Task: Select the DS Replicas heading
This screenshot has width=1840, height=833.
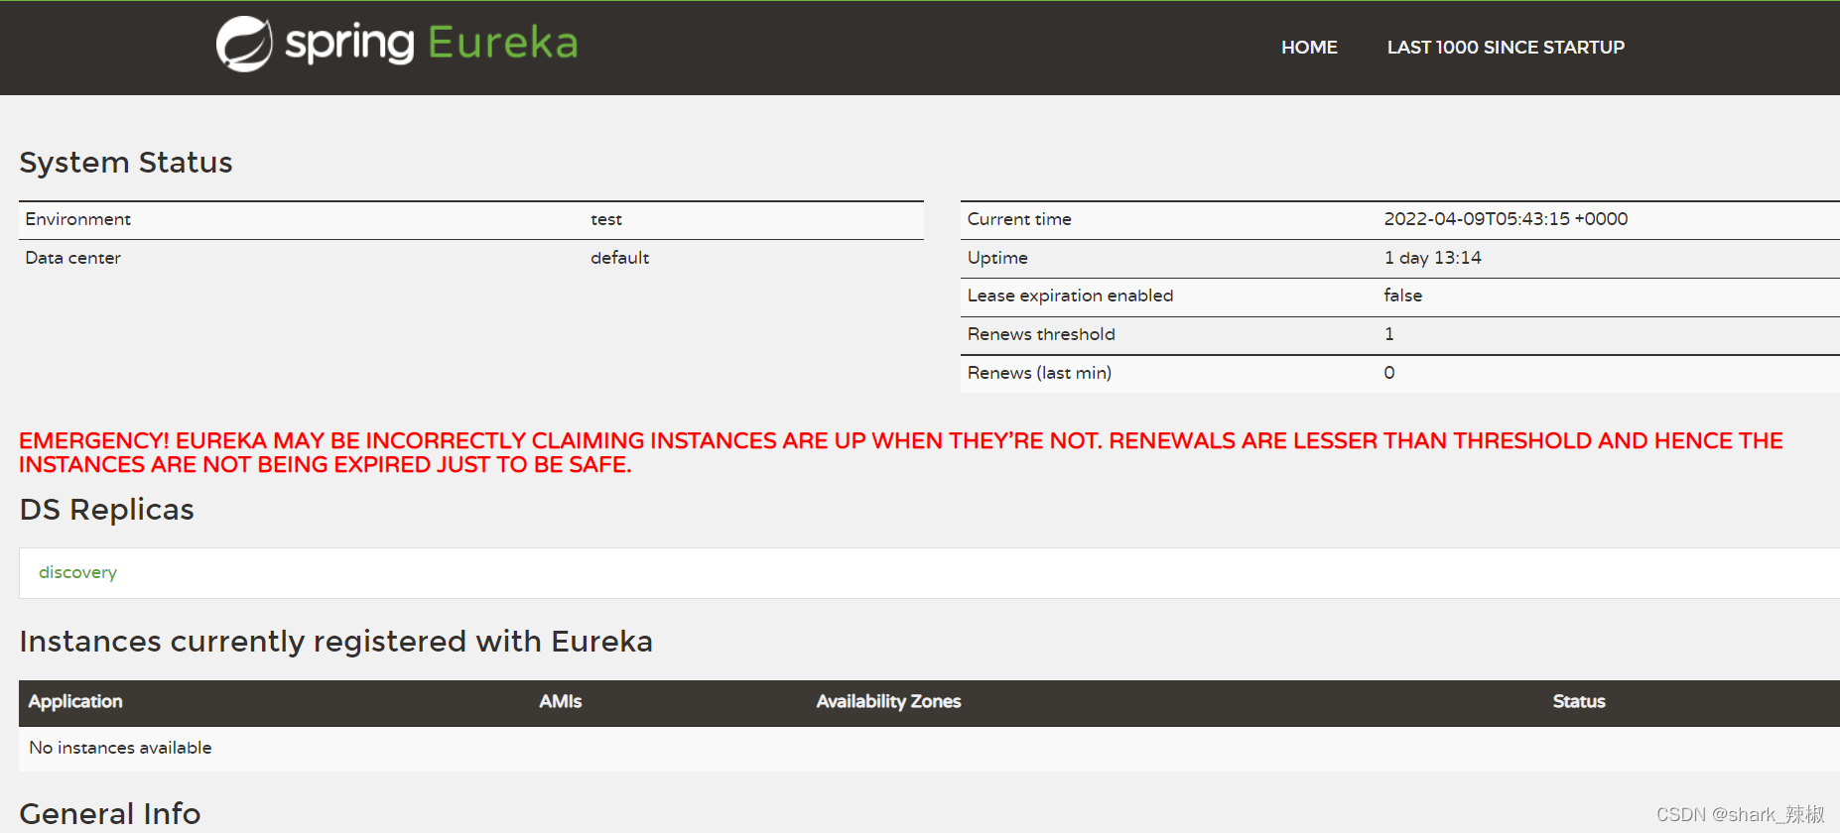Action: pyautogui.click(x=107, y=510)
